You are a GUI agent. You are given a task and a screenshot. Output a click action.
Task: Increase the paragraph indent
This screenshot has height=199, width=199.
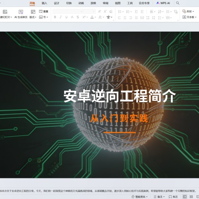click(x=142, y=12)
